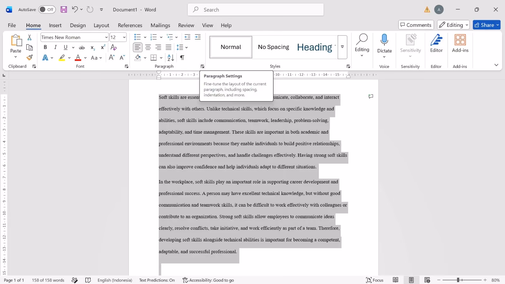Click the Decrease Indent icon
Screen dimensions: 505x284
187,37
